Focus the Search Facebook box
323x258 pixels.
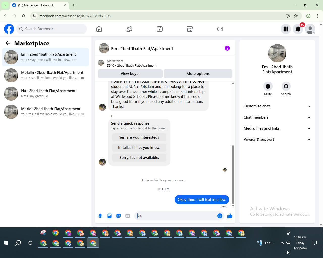click(x=51, y=29)
